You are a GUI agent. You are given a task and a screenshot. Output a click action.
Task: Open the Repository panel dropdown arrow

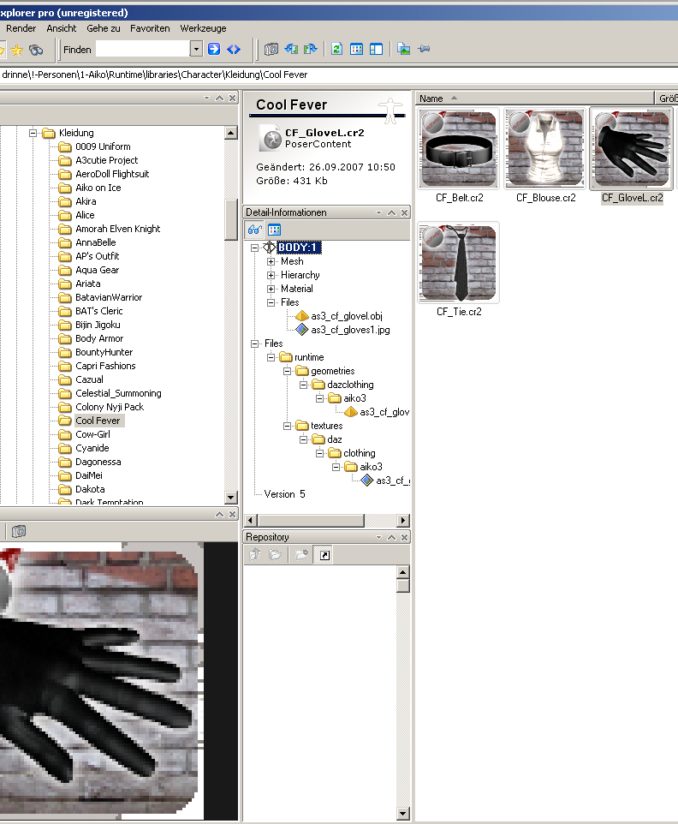click(x=378, y=537)
